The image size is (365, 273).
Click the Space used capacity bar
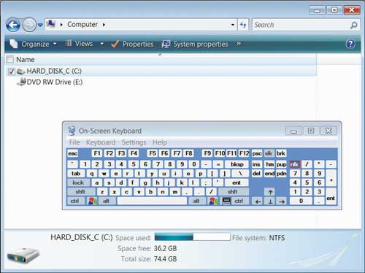(192, 237)
